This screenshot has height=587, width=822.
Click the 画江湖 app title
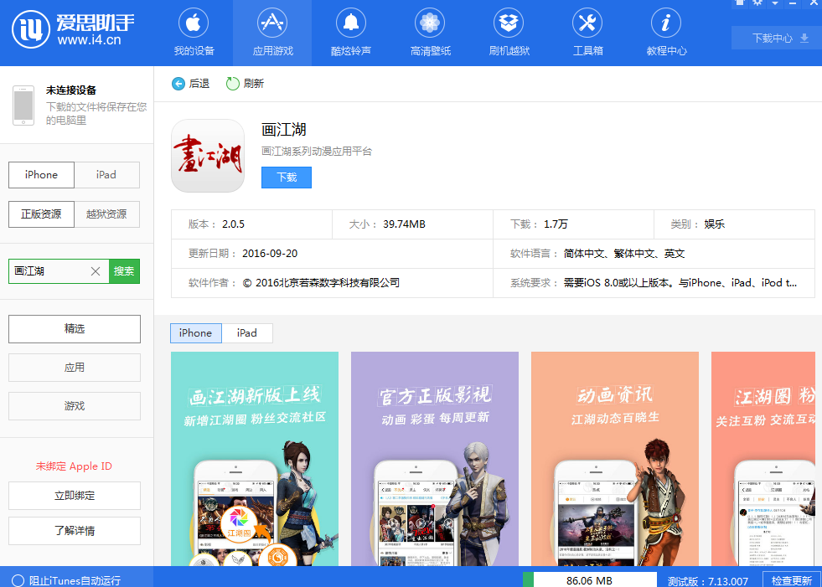[283, 130]
